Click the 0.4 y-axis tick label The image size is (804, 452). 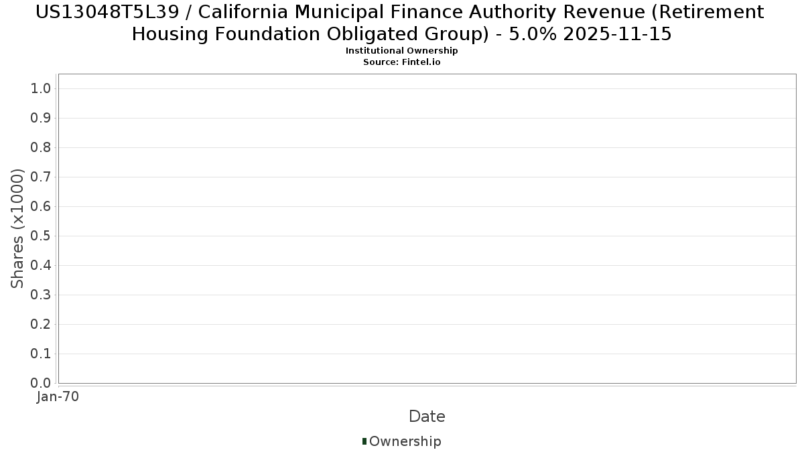41,265
